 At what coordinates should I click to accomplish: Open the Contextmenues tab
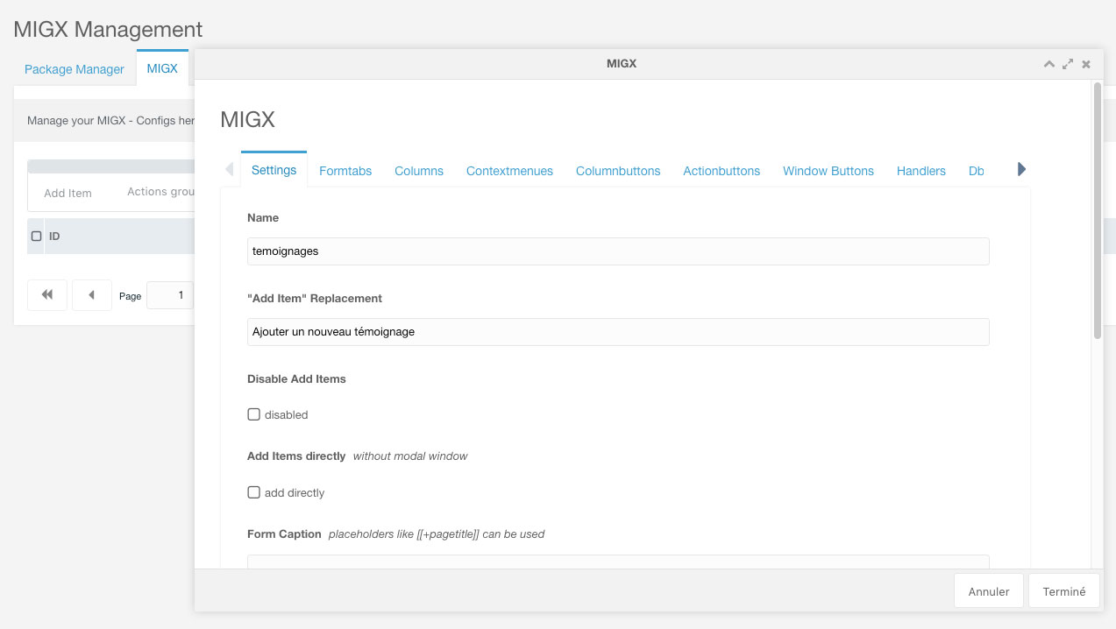click(509, 171)
